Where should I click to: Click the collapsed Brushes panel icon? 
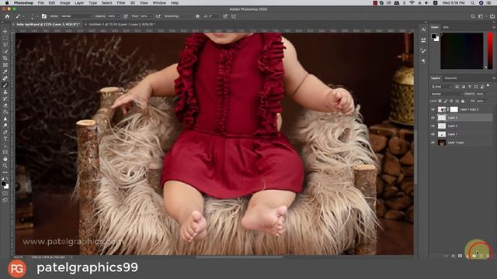(x=424, y=50)
